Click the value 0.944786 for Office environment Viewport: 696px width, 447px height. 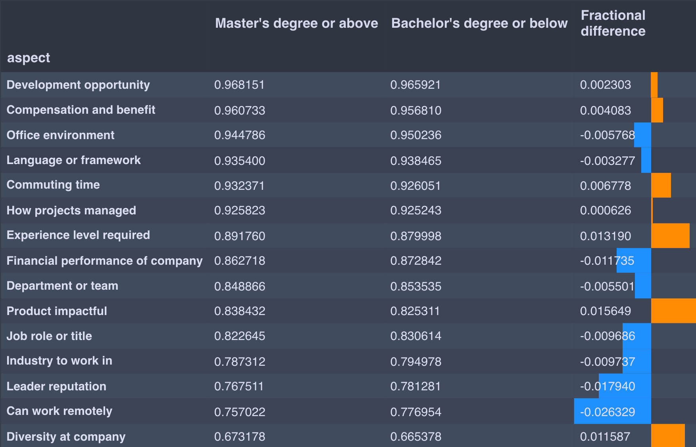240,135
